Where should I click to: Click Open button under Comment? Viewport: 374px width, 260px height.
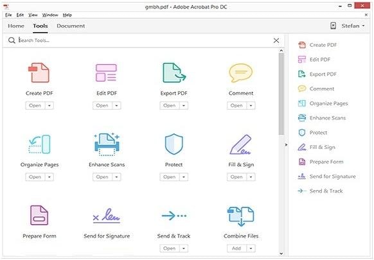coord(236,105)
